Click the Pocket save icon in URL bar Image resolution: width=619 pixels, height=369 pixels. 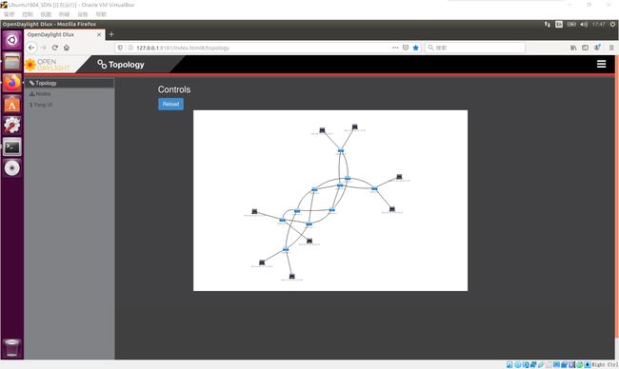pos(406,48)
